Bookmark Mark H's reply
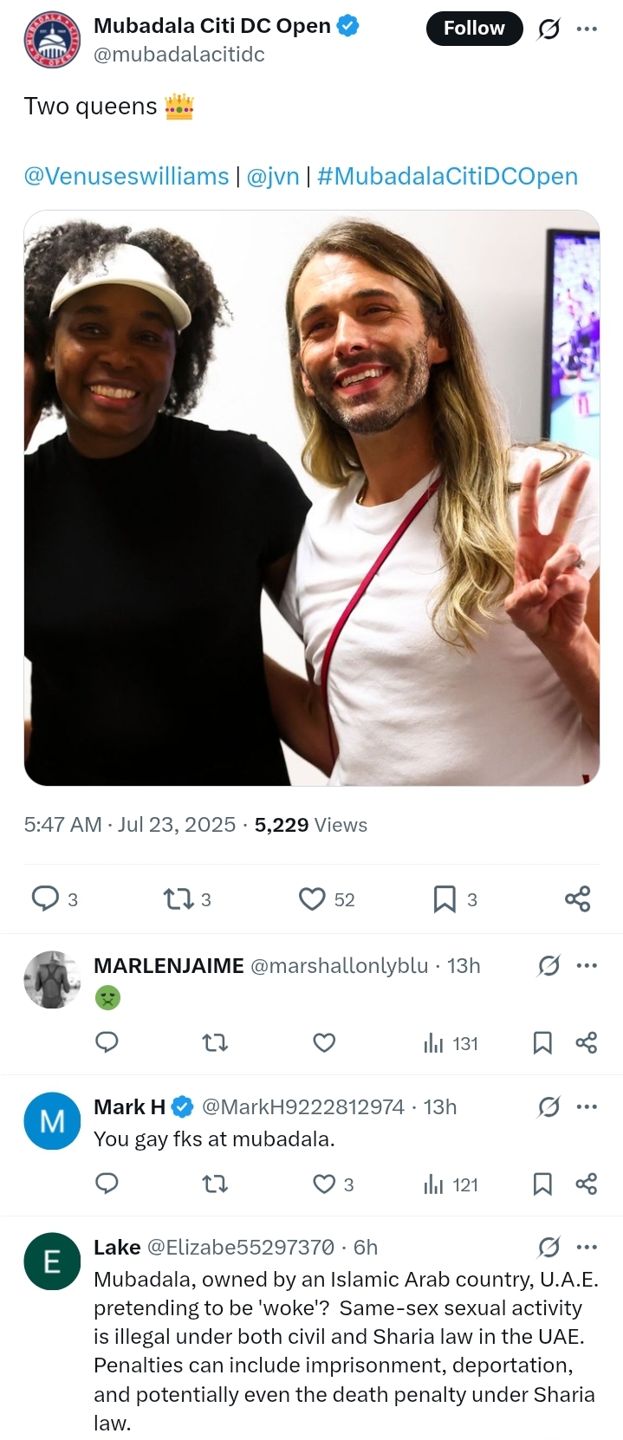Screen dimensions: 623x1440 542,1184
